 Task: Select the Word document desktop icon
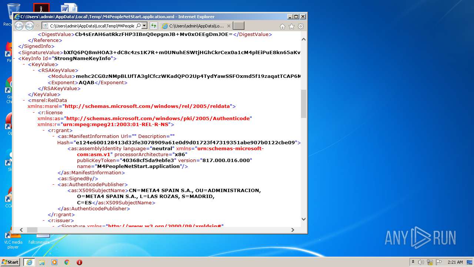[x=69, y=7]
